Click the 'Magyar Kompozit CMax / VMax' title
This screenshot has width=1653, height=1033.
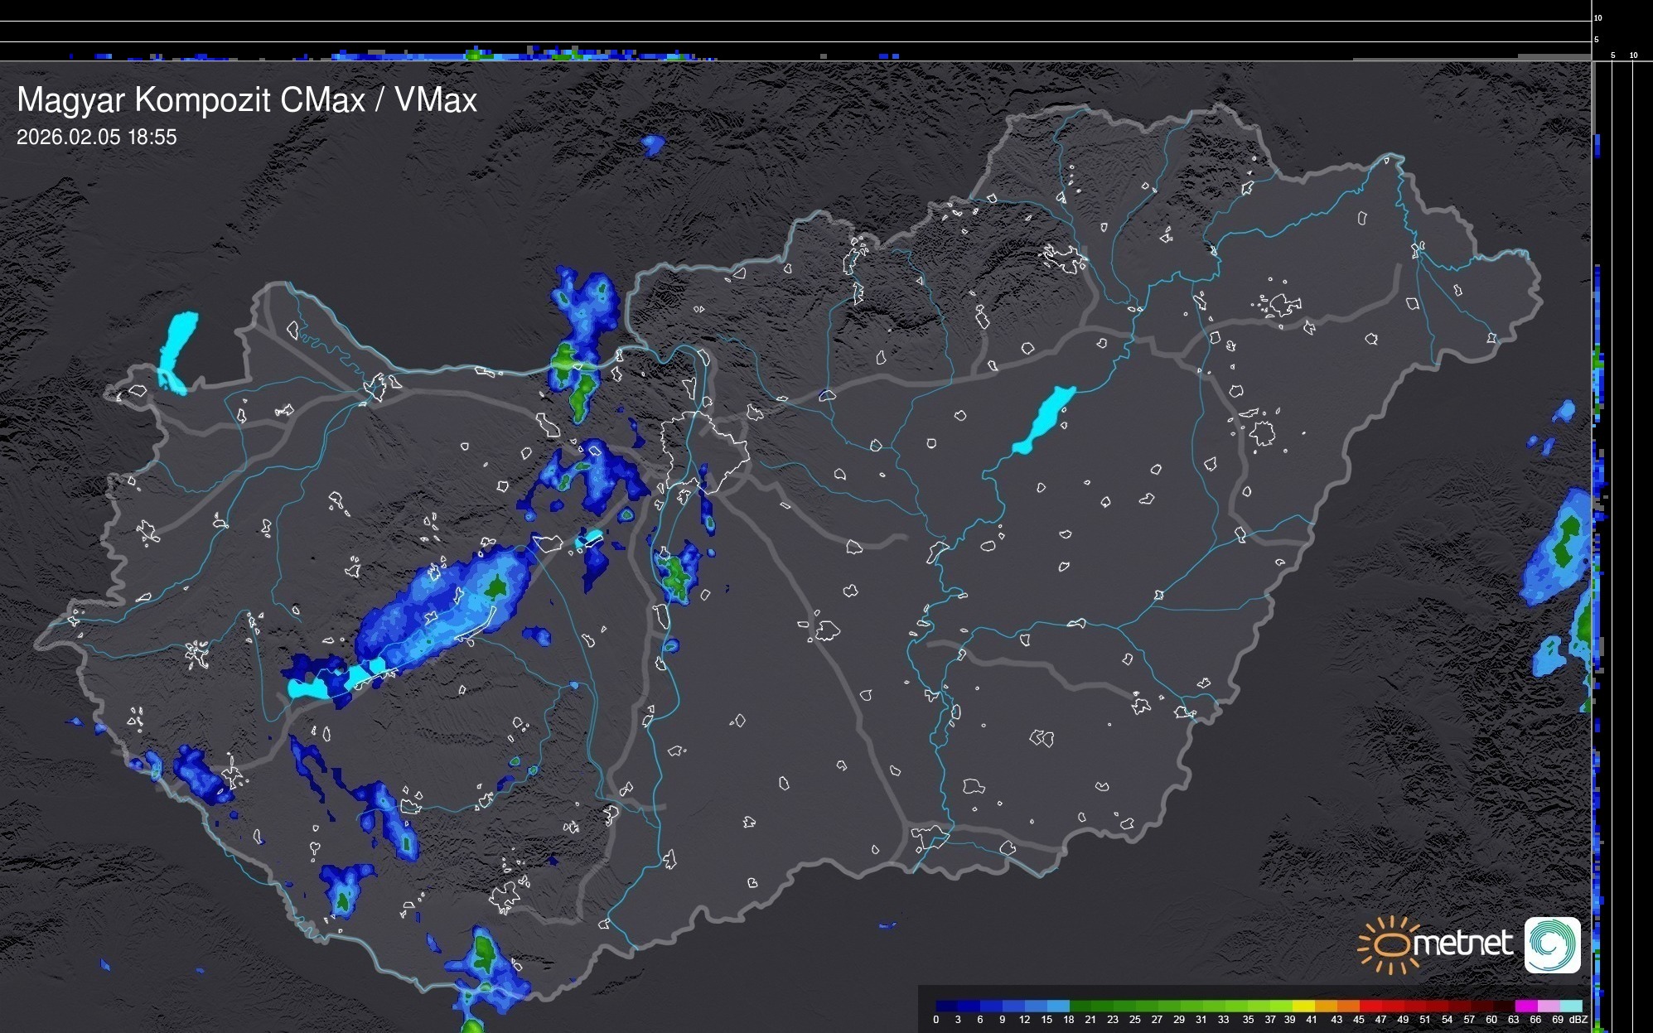point(247,100)
